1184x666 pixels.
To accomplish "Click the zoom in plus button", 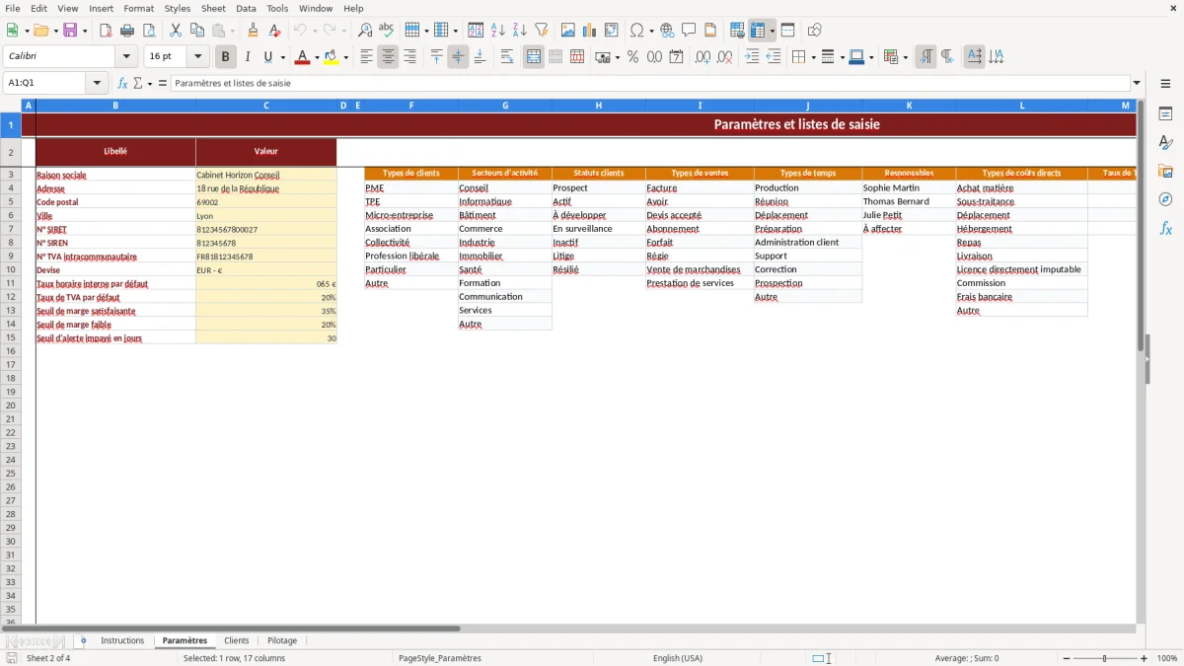I will click(1145, 658).
